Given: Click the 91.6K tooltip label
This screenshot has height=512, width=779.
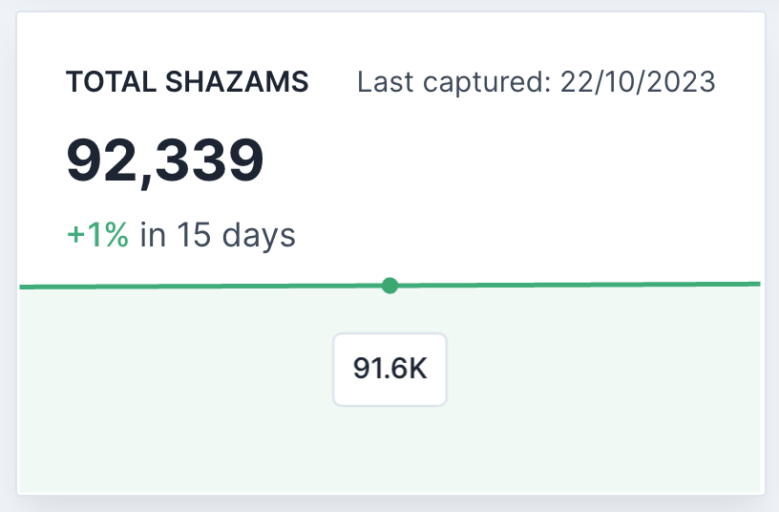Looking at the screenshot, I should coord(390,370).
